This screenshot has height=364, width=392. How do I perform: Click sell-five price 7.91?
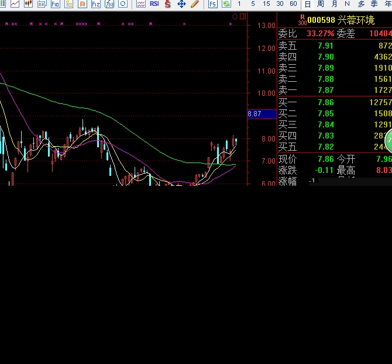pyautogui.click(x=325, y=46)
